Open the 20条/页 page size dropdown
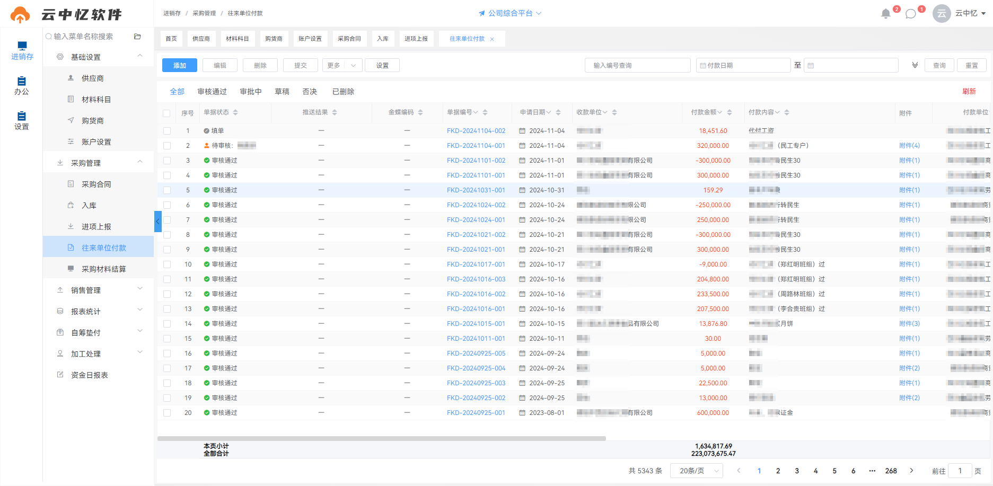 [x=697, y=471]
